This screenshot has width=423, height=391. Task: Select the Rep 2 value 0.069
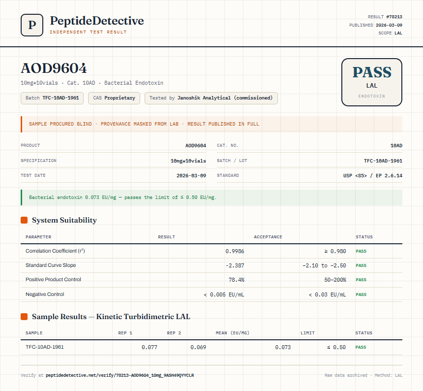tap(198, 347)
